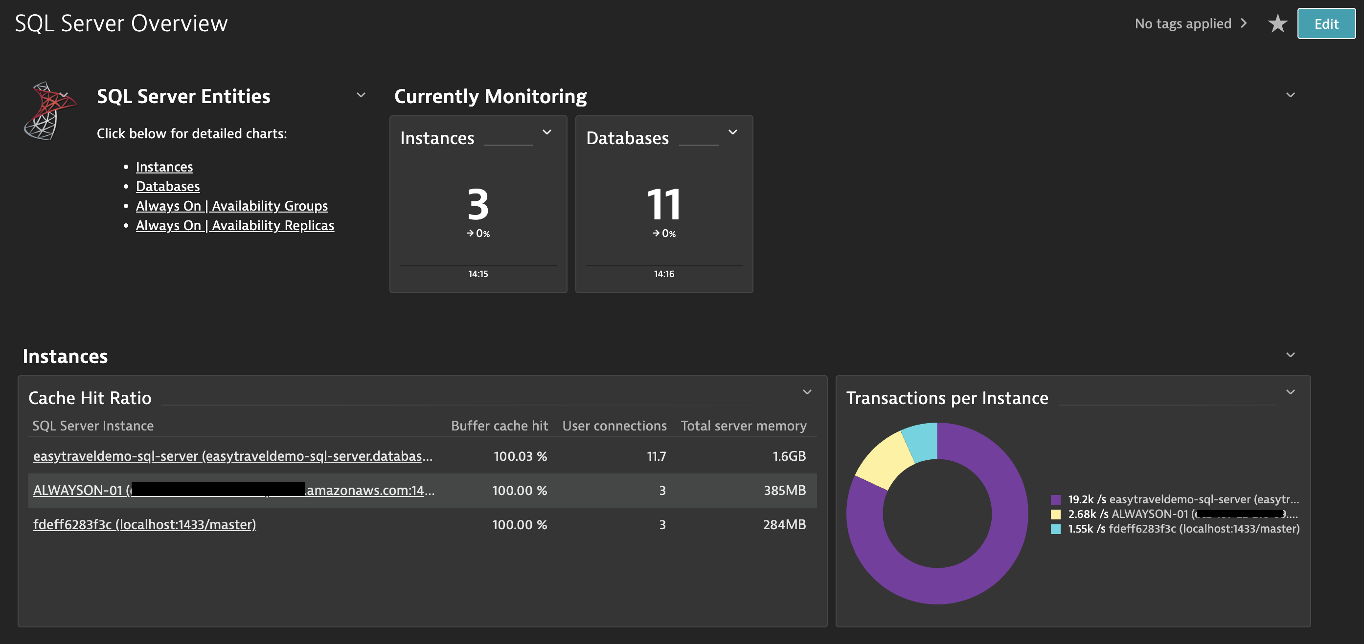1364x644 pixels.
Task: Open Always On Availability Replicas link
Action: [234, 225]
